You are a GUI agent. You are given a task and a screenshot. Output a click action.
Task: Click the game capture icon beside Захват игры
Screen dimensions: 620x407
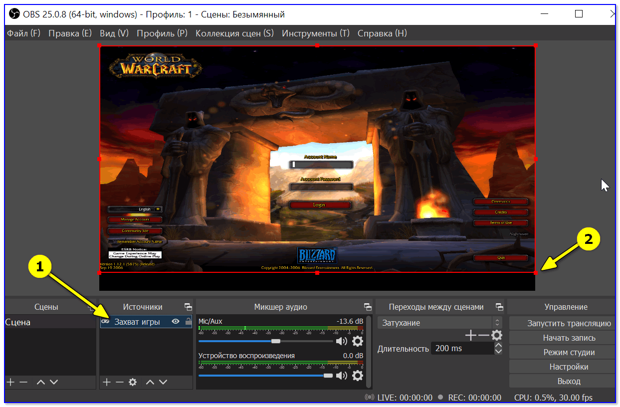pos(106,322)
